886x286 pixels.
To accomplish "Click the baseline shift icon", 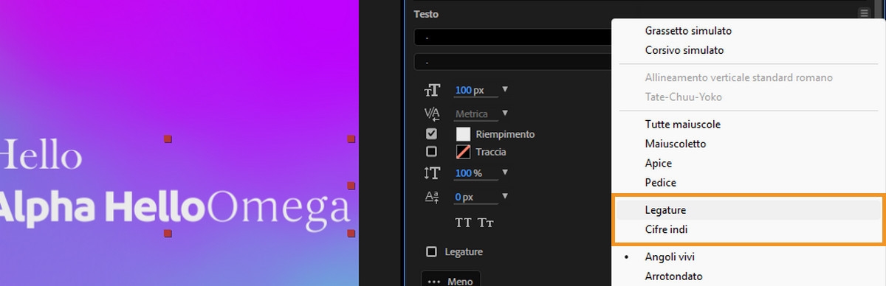I will (x=432, y=197).
